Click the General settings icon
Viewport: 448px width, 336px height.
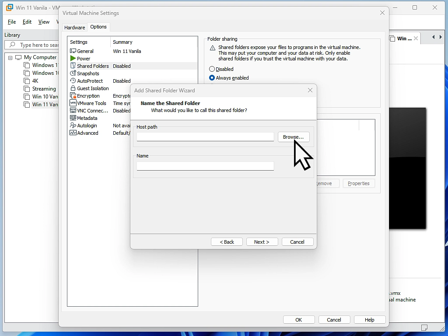pyautogui.click(x=73, y=51)
